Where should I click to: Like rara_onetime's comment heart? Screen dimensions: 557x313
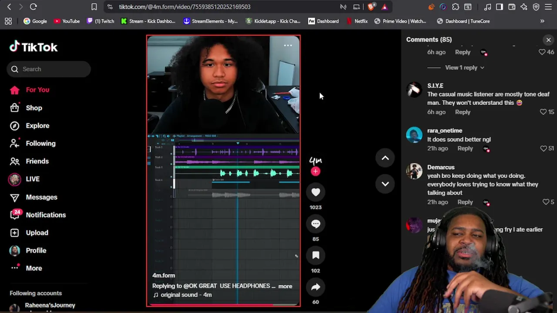pos(543,148)
